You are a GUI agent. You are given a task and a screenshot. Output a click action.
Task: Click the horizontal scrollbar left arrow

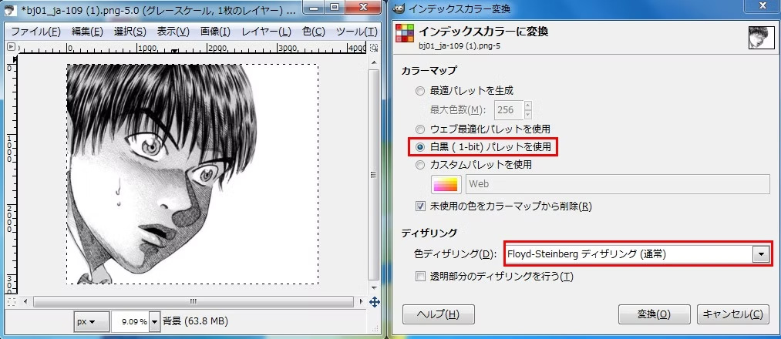[26, 302]
